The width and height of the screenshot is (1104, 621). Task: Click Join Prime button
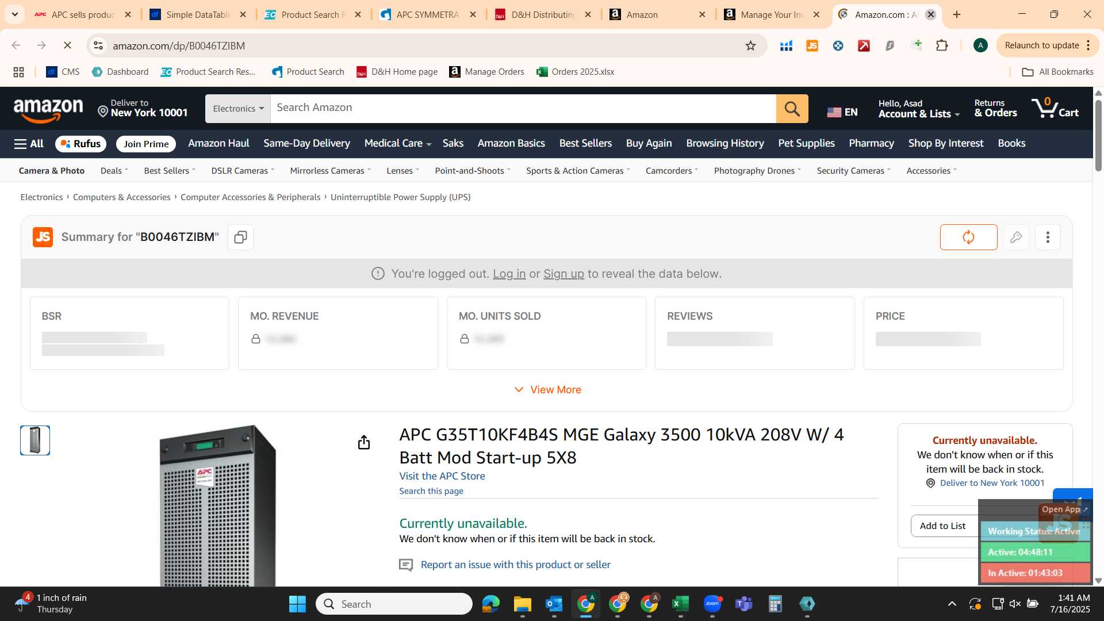tap(146, 144)
